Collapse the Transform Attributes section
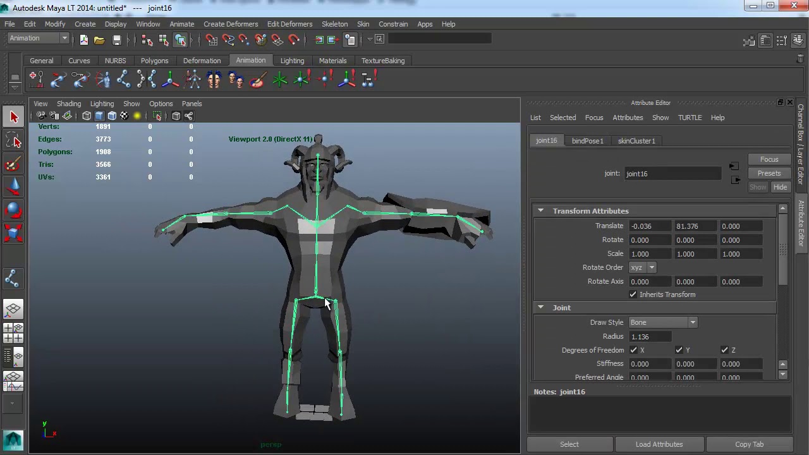The image size is (809, 455). tap(541, 210)
